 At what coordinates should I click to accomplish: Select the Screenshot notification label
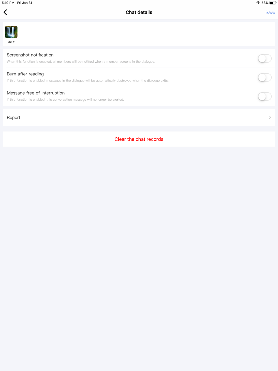point(30,55)
